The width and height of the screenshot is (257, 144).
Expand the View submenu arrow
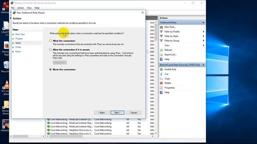point(204,45)
